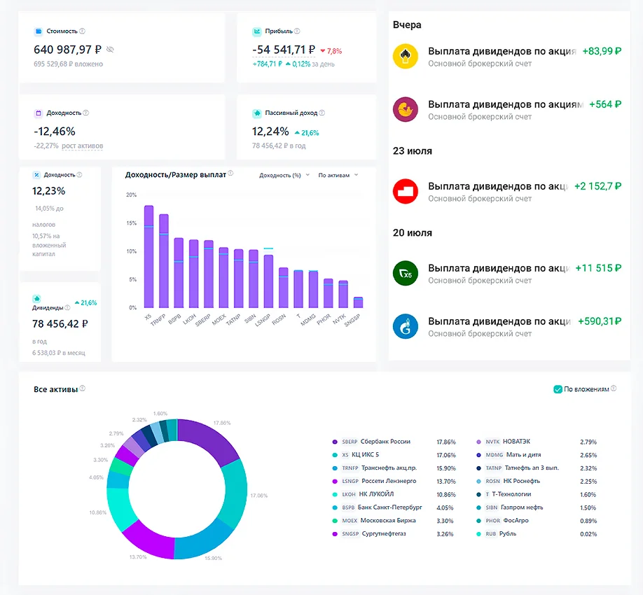Viewport: 643px width, 595px height.
Task: Open dividend payment row +11 515 ₽
Action: point(507,274)
